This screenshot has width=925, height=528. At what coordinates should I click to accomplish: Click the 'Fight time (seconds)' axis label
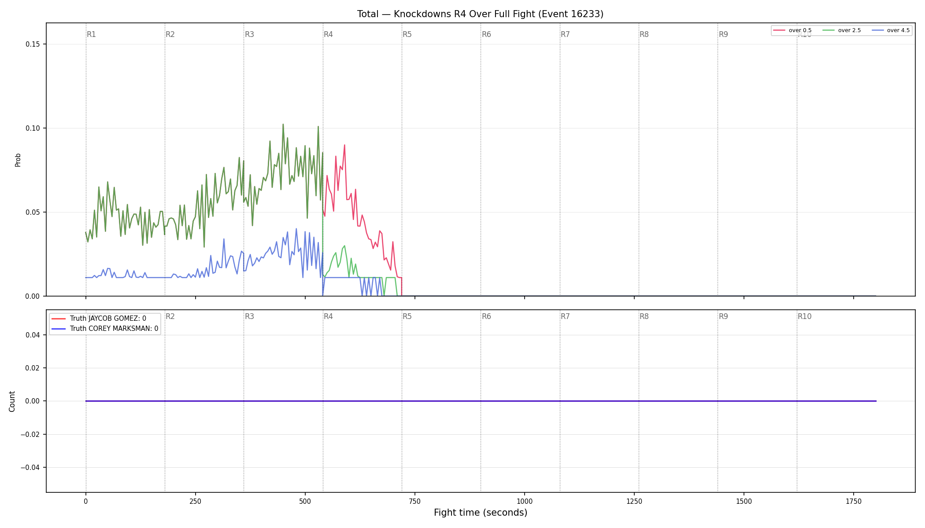480,513
